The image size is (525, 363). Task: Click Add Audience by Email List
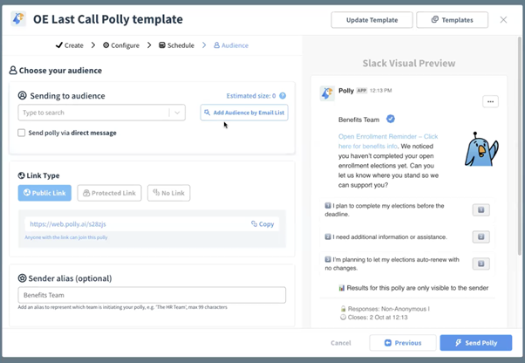click(x=244, y=113)
